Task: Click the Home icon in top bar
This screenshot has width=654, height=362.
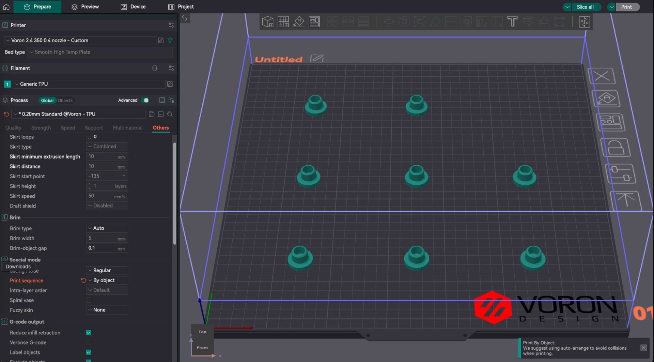Action: (6, 7)
